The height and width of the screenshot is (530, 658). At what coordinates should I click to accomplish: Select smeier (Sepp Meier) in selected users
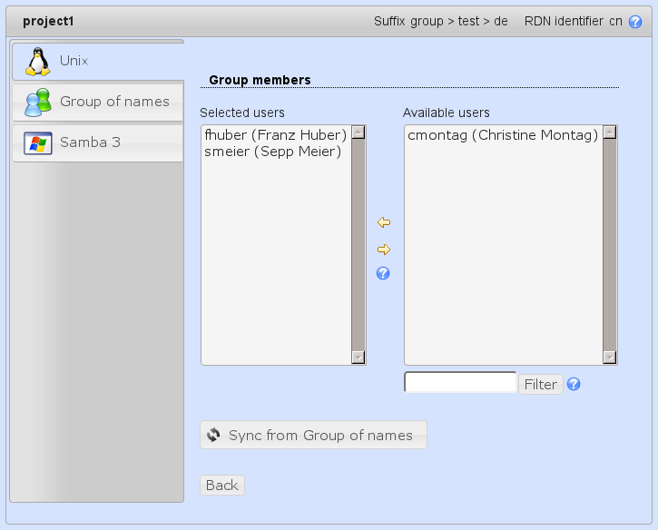click(272, 152)
